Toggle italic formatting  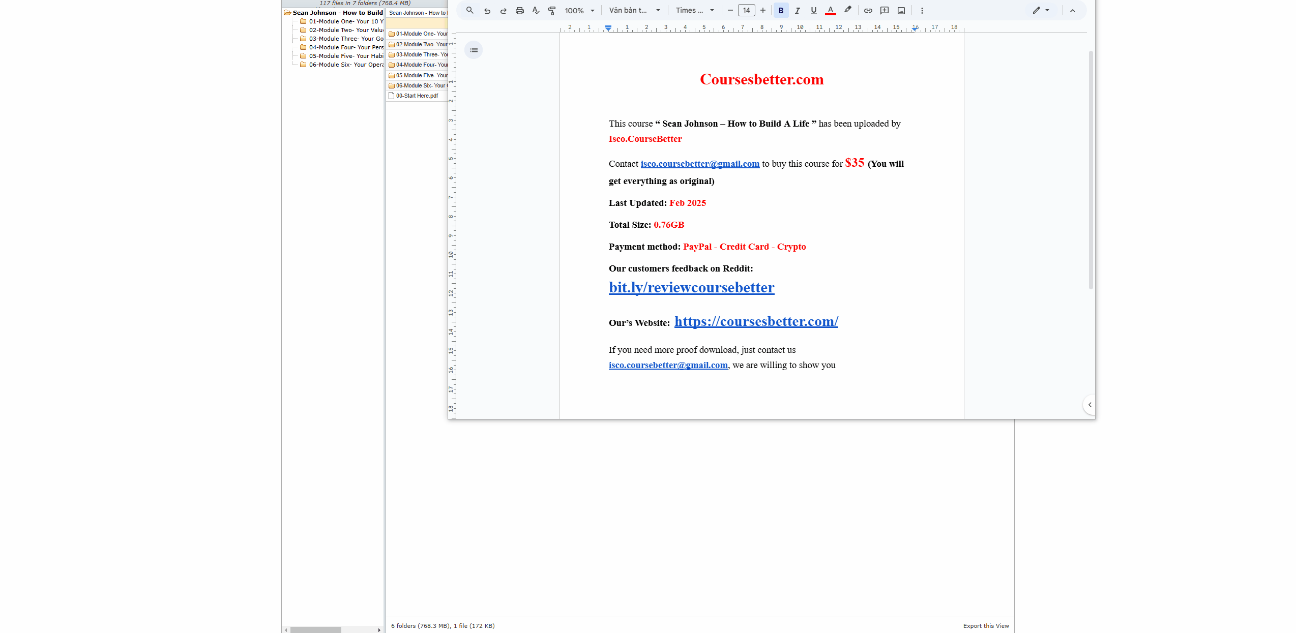coord(797,10)
